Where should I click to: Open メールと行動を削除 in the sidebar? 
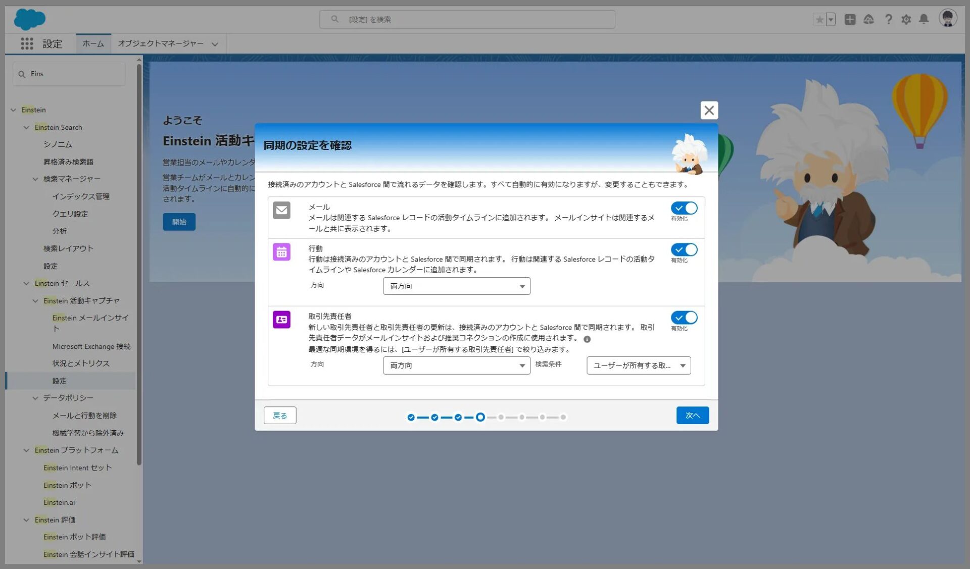(x=84, y=416)
